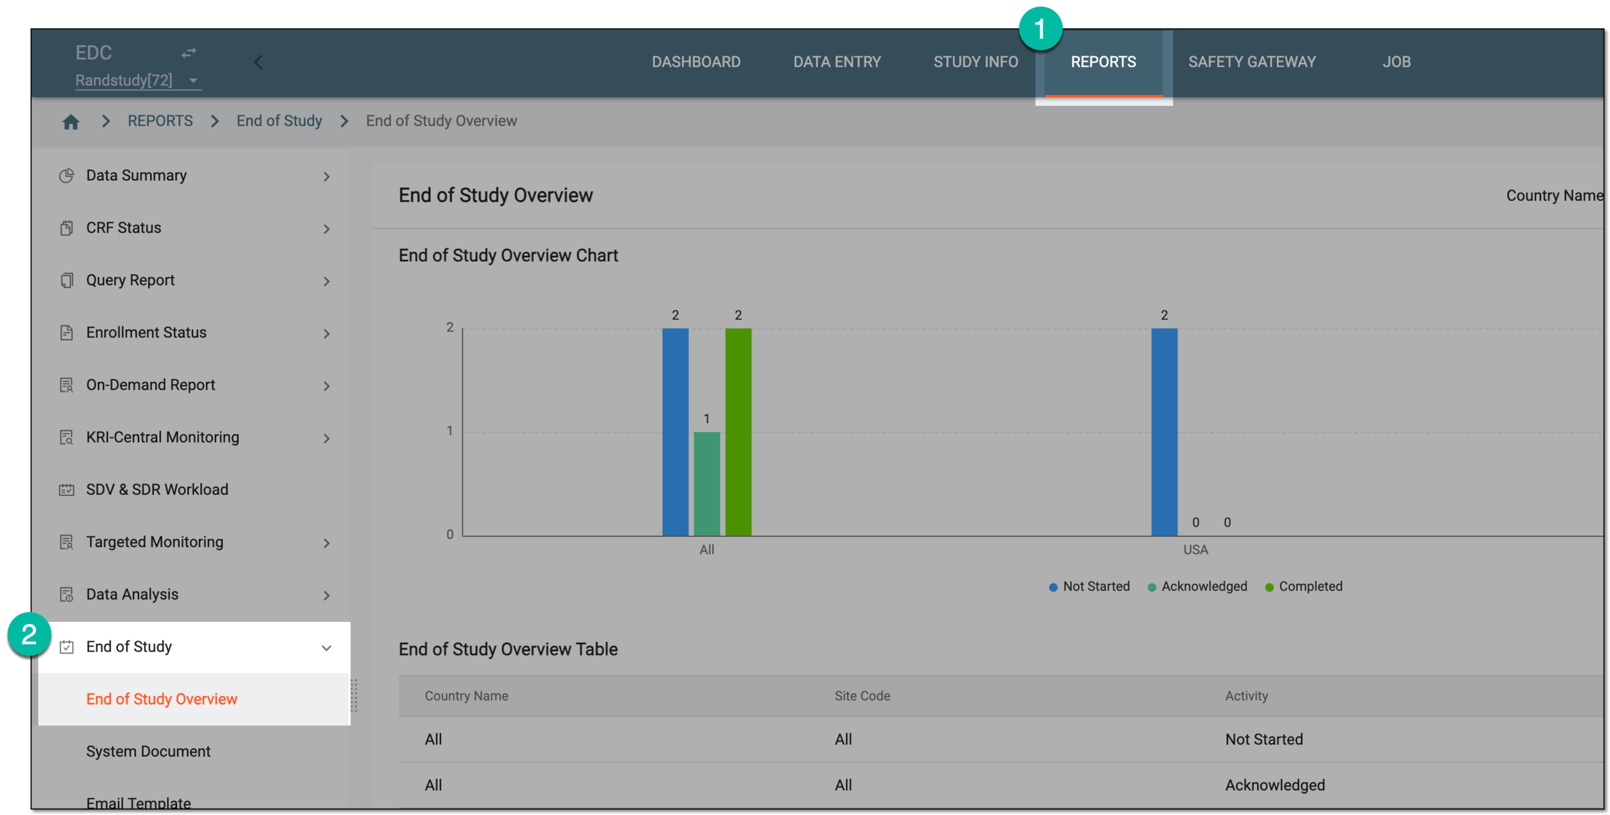Click the Country Name filter label
1610x815 pixels.
click(x=1553, y=196)
